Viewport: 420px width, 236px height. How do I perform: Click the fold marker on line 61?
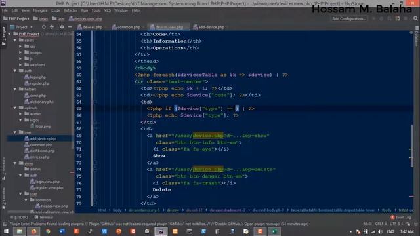point(95,81)
